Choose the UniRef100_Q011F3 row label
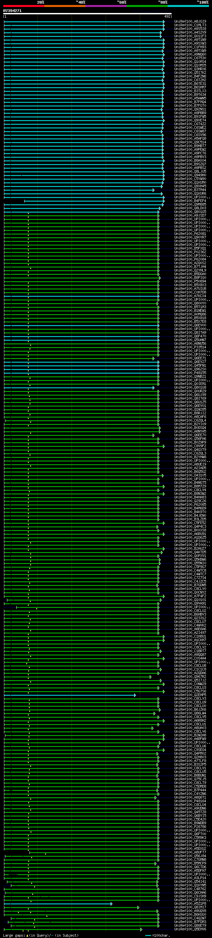The height and width of the screenshot is (938, 212). coord(190,36)
